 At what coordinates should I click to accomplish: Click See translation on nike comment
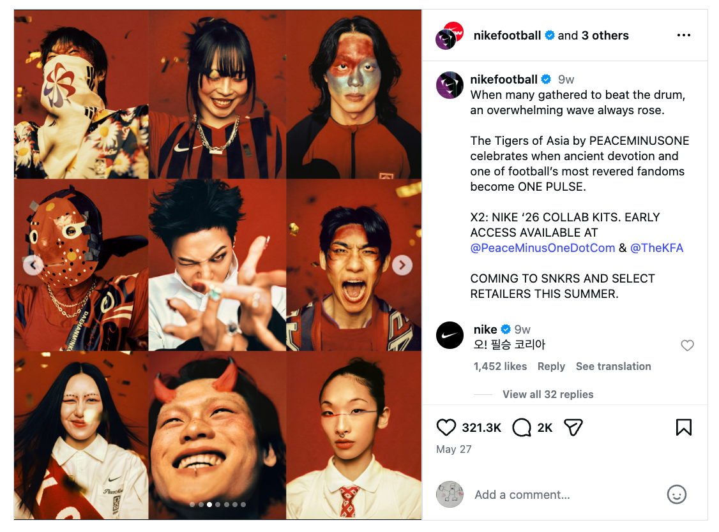click(613, 366)
